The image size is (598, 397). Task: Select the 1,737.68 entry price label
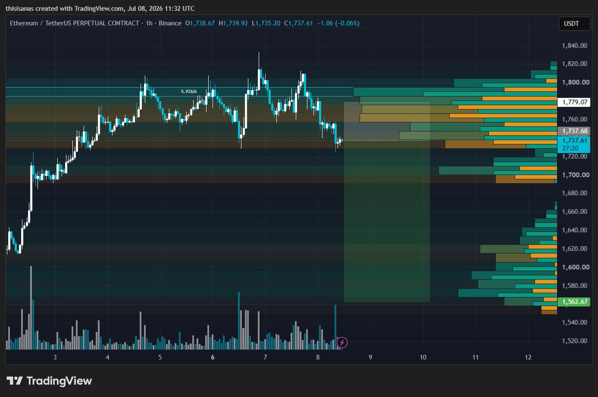[575, 131]
